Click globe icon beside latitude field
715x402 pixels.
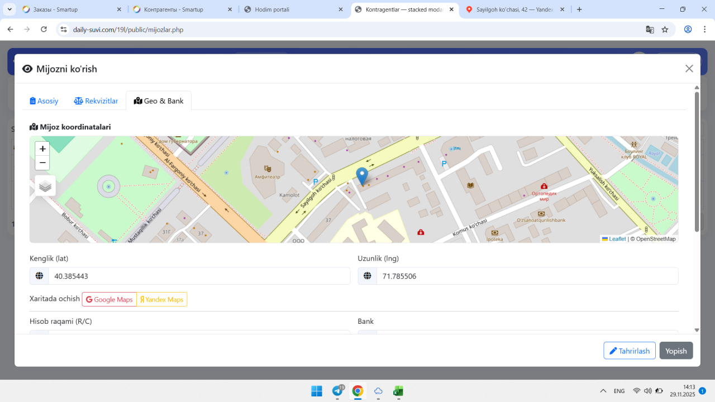(39, 276)
